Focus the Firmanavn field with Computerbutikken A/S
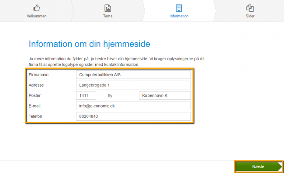The width and height of the screenshot is (284, 173). click(x=133, y=75)
